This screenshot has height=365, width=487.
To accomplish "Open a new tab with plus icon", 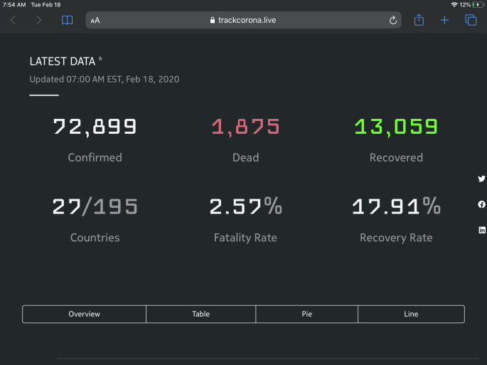I will coord(444,21).
